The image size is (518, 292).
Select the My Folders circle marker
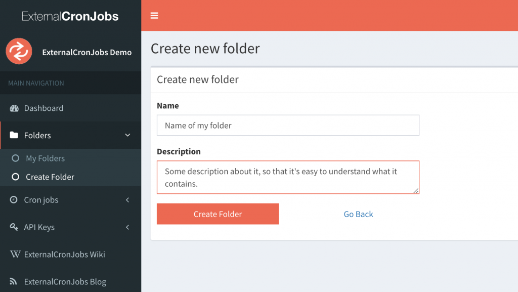point(15,158)
